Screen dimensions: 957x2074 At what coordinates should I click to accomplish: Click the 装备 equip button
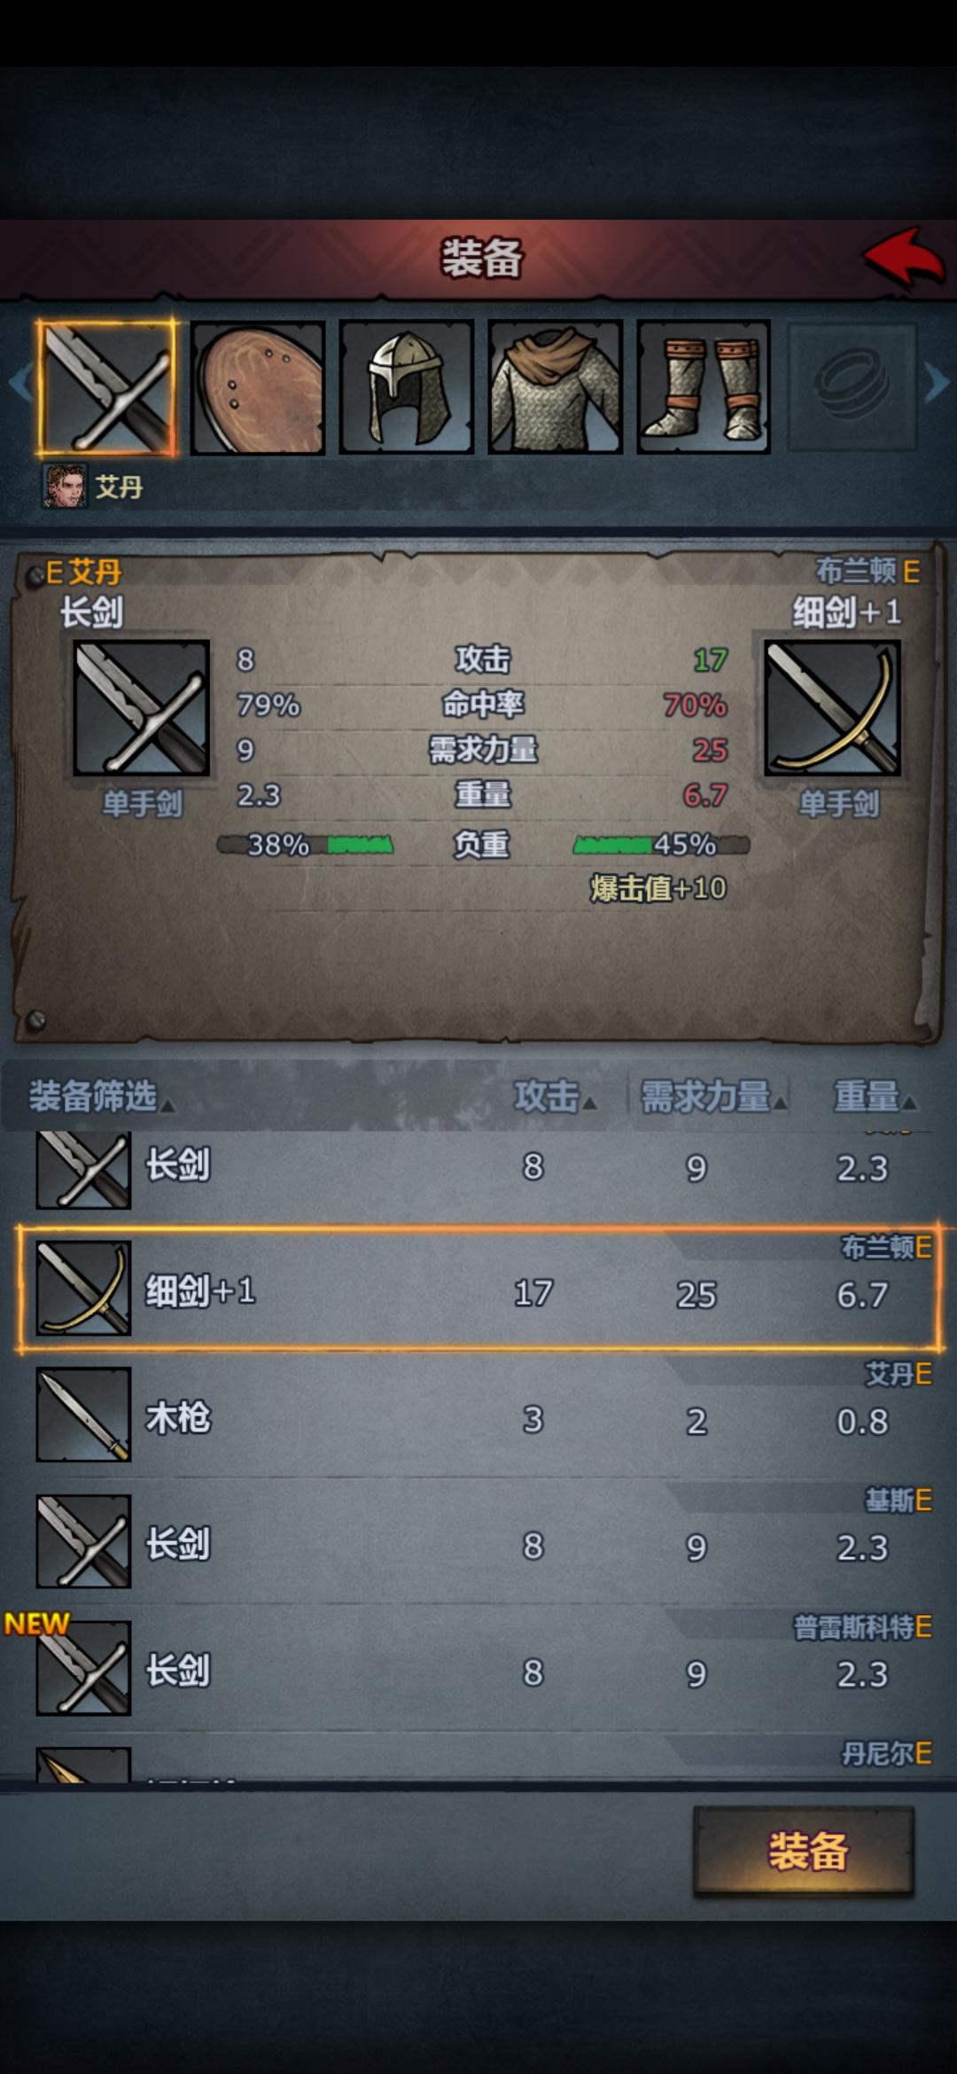pos(804,1852)
